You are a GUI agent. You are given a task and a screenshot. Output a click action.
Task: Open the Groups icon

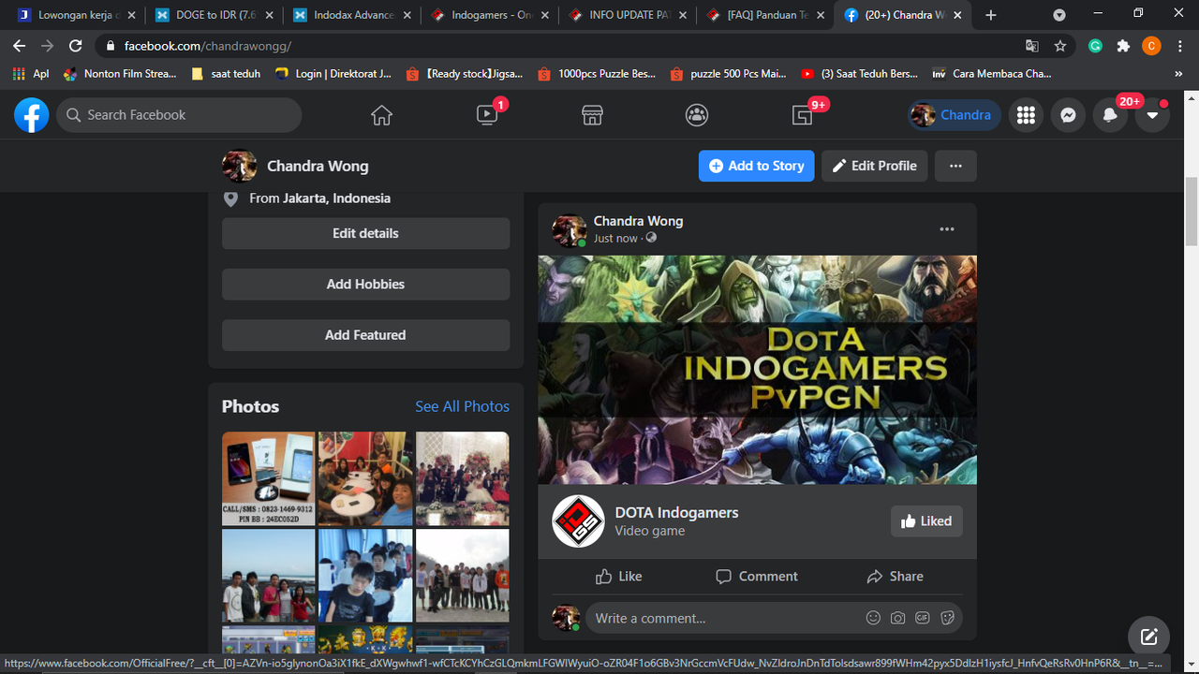click(x=697, y=115)
